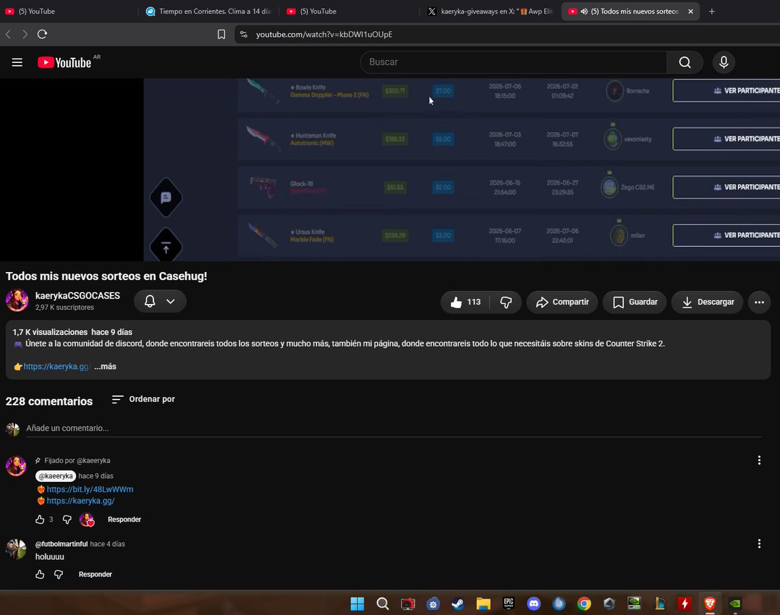Dislike the @futbolmartinful comment
780x615 pixels.
pyautogui.click(x=58, y=574)
